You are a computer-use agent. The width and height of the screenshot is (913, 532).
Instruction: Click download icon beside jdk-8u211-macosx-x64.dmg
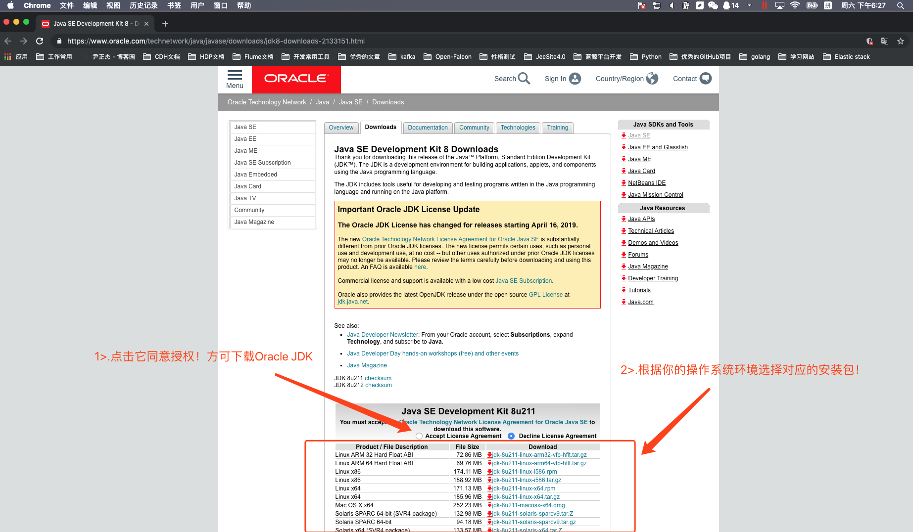click(x=489, y=505)
